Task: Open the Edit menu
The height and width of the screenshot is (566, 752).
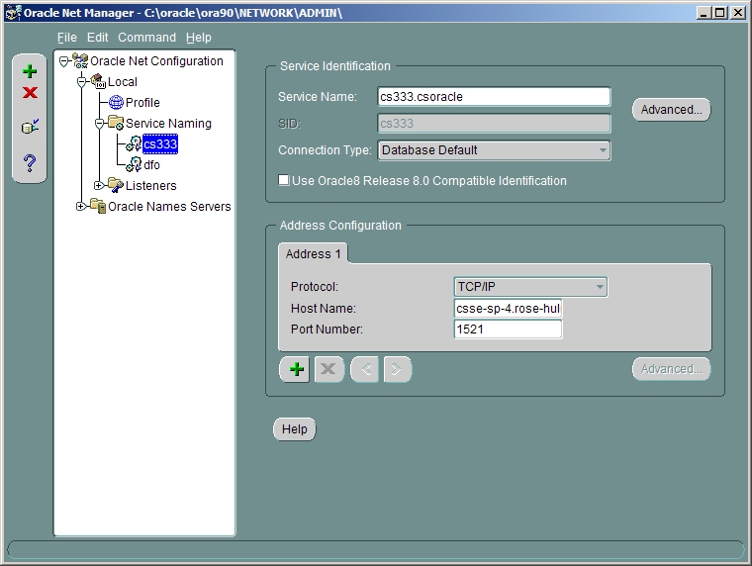Action: tap(97, 38)
